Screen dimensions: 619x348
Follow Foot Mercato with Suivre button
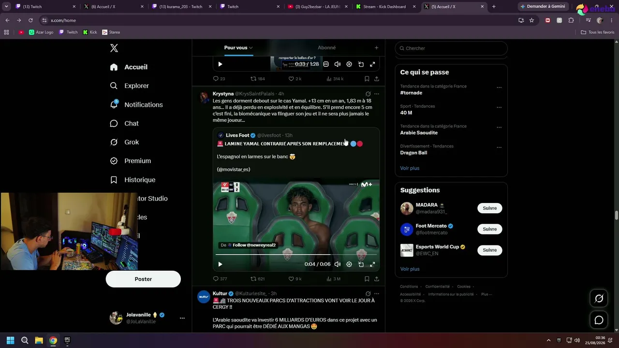[x=489, y=229]
